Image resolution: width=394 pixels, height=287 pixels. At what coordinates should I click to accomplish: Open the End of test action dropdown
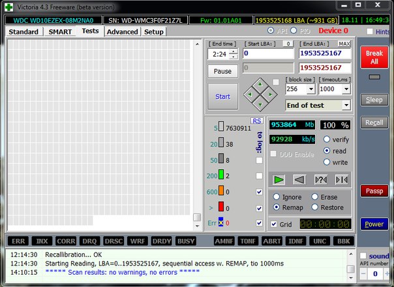(x=346, y=105)
